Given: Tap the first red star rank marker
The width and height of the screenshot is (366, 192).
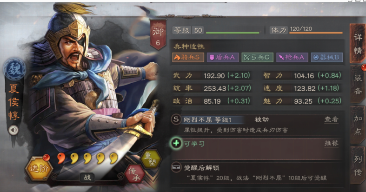Looking at the screenshot, I should pos(61,158).
